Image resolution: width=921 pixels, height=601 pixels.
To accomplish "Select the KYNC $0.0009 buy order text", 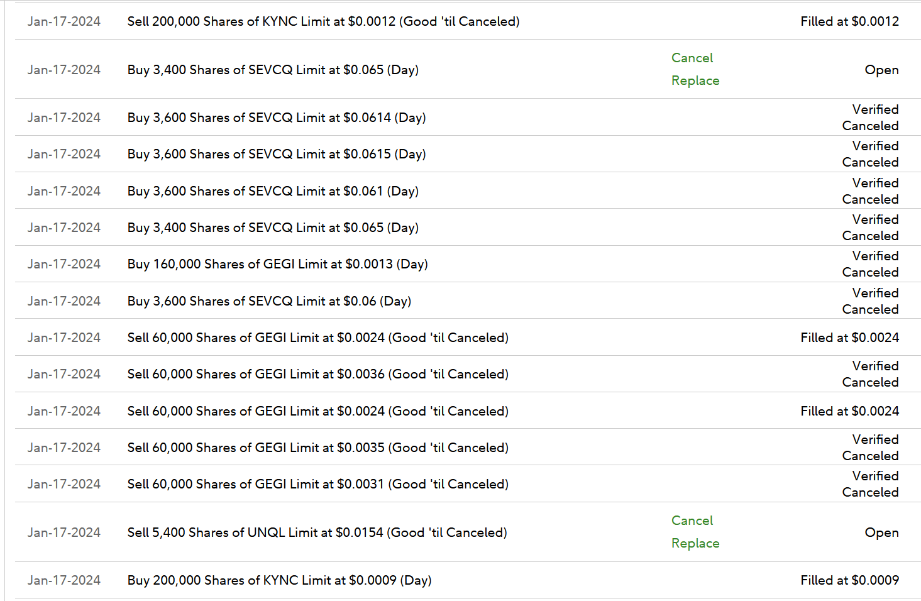I will 279,580.
